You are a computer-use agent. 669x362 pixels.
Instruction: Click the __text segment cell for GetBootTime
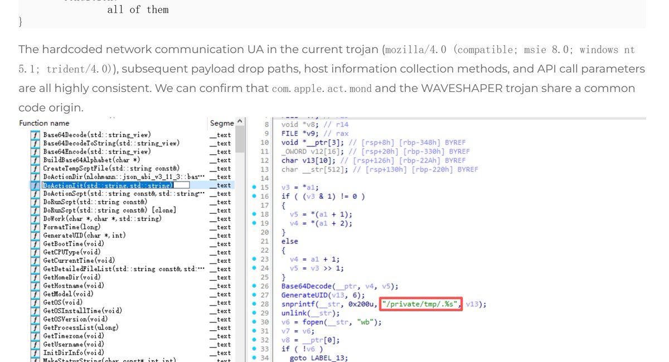221,244
